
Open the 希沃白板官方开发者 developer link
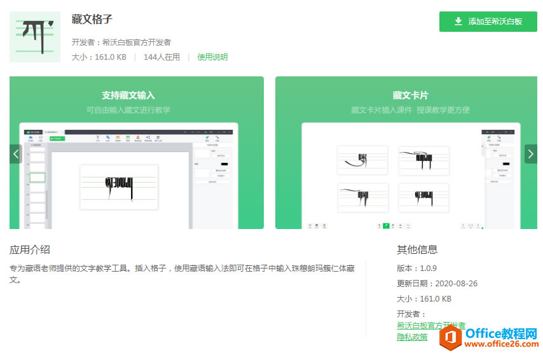(x=431, y=326)
